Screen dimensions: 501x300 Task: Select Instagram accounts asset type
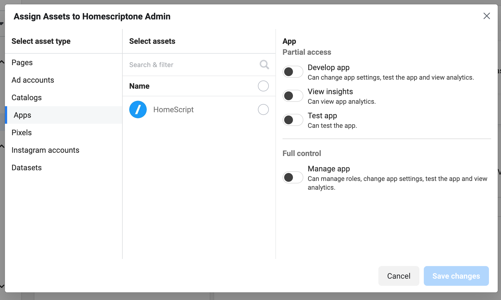click(x=64, y=150)
